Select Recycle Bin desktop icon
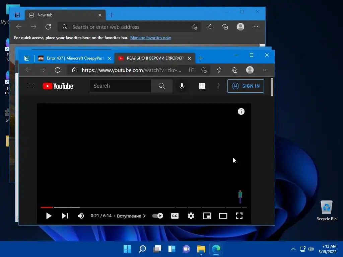Image resolution: width=343 pixels, height=257 pixels. (x=326, y=211)
